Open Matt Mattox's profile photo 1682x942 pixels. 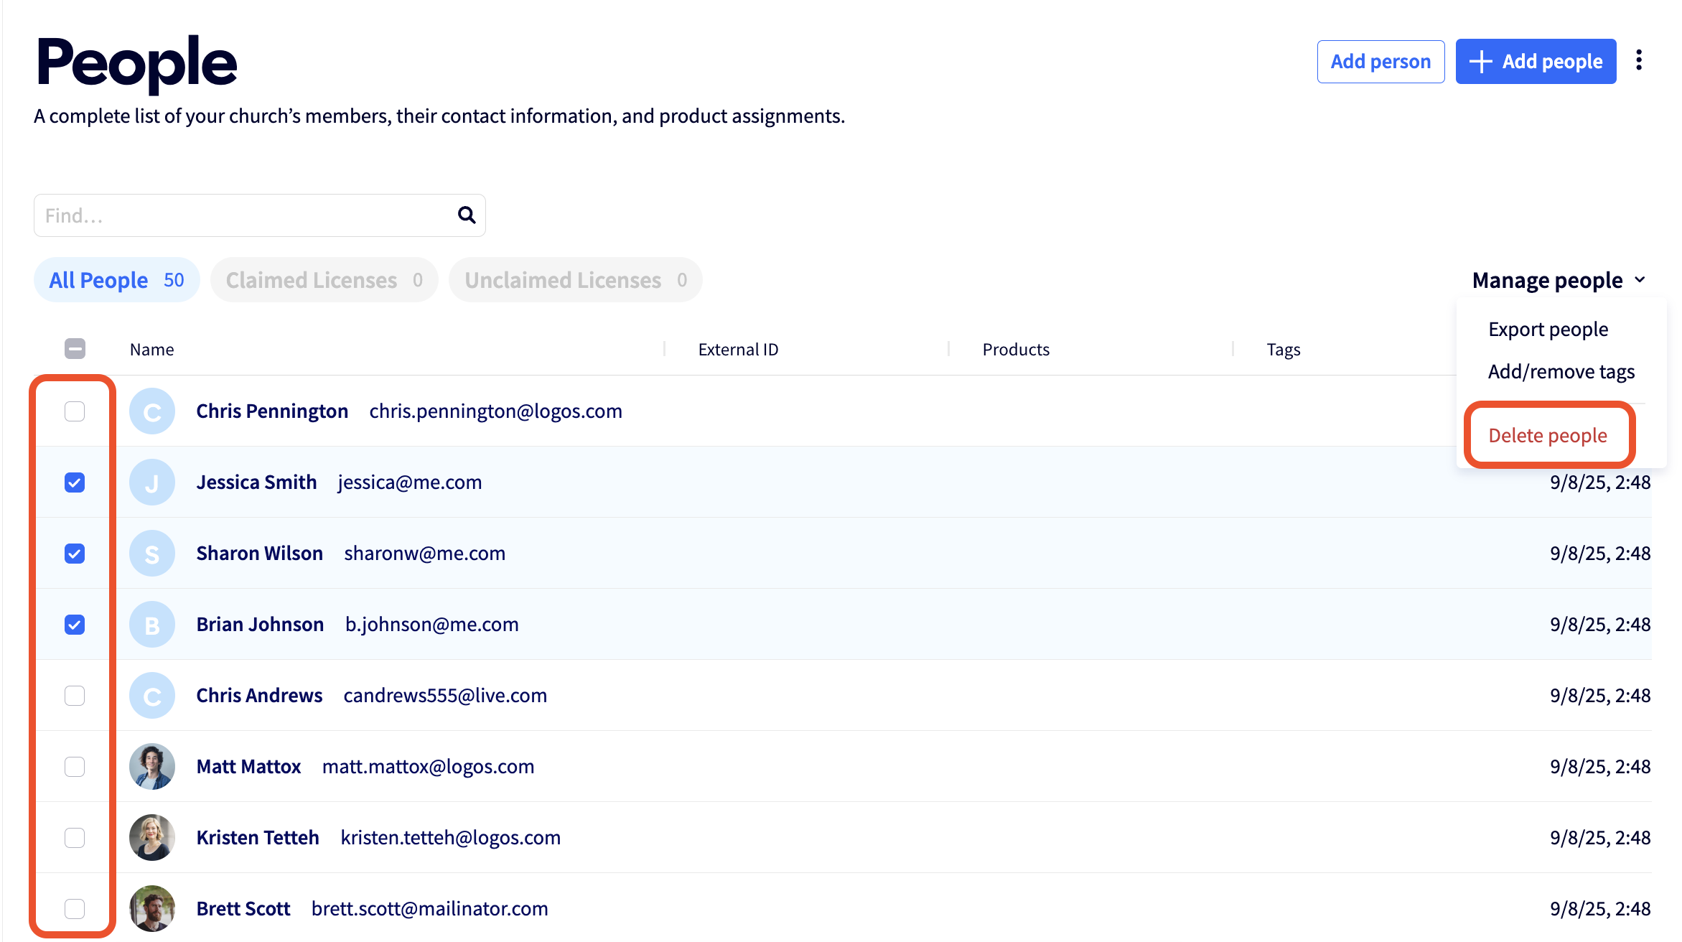coord(152,767)
